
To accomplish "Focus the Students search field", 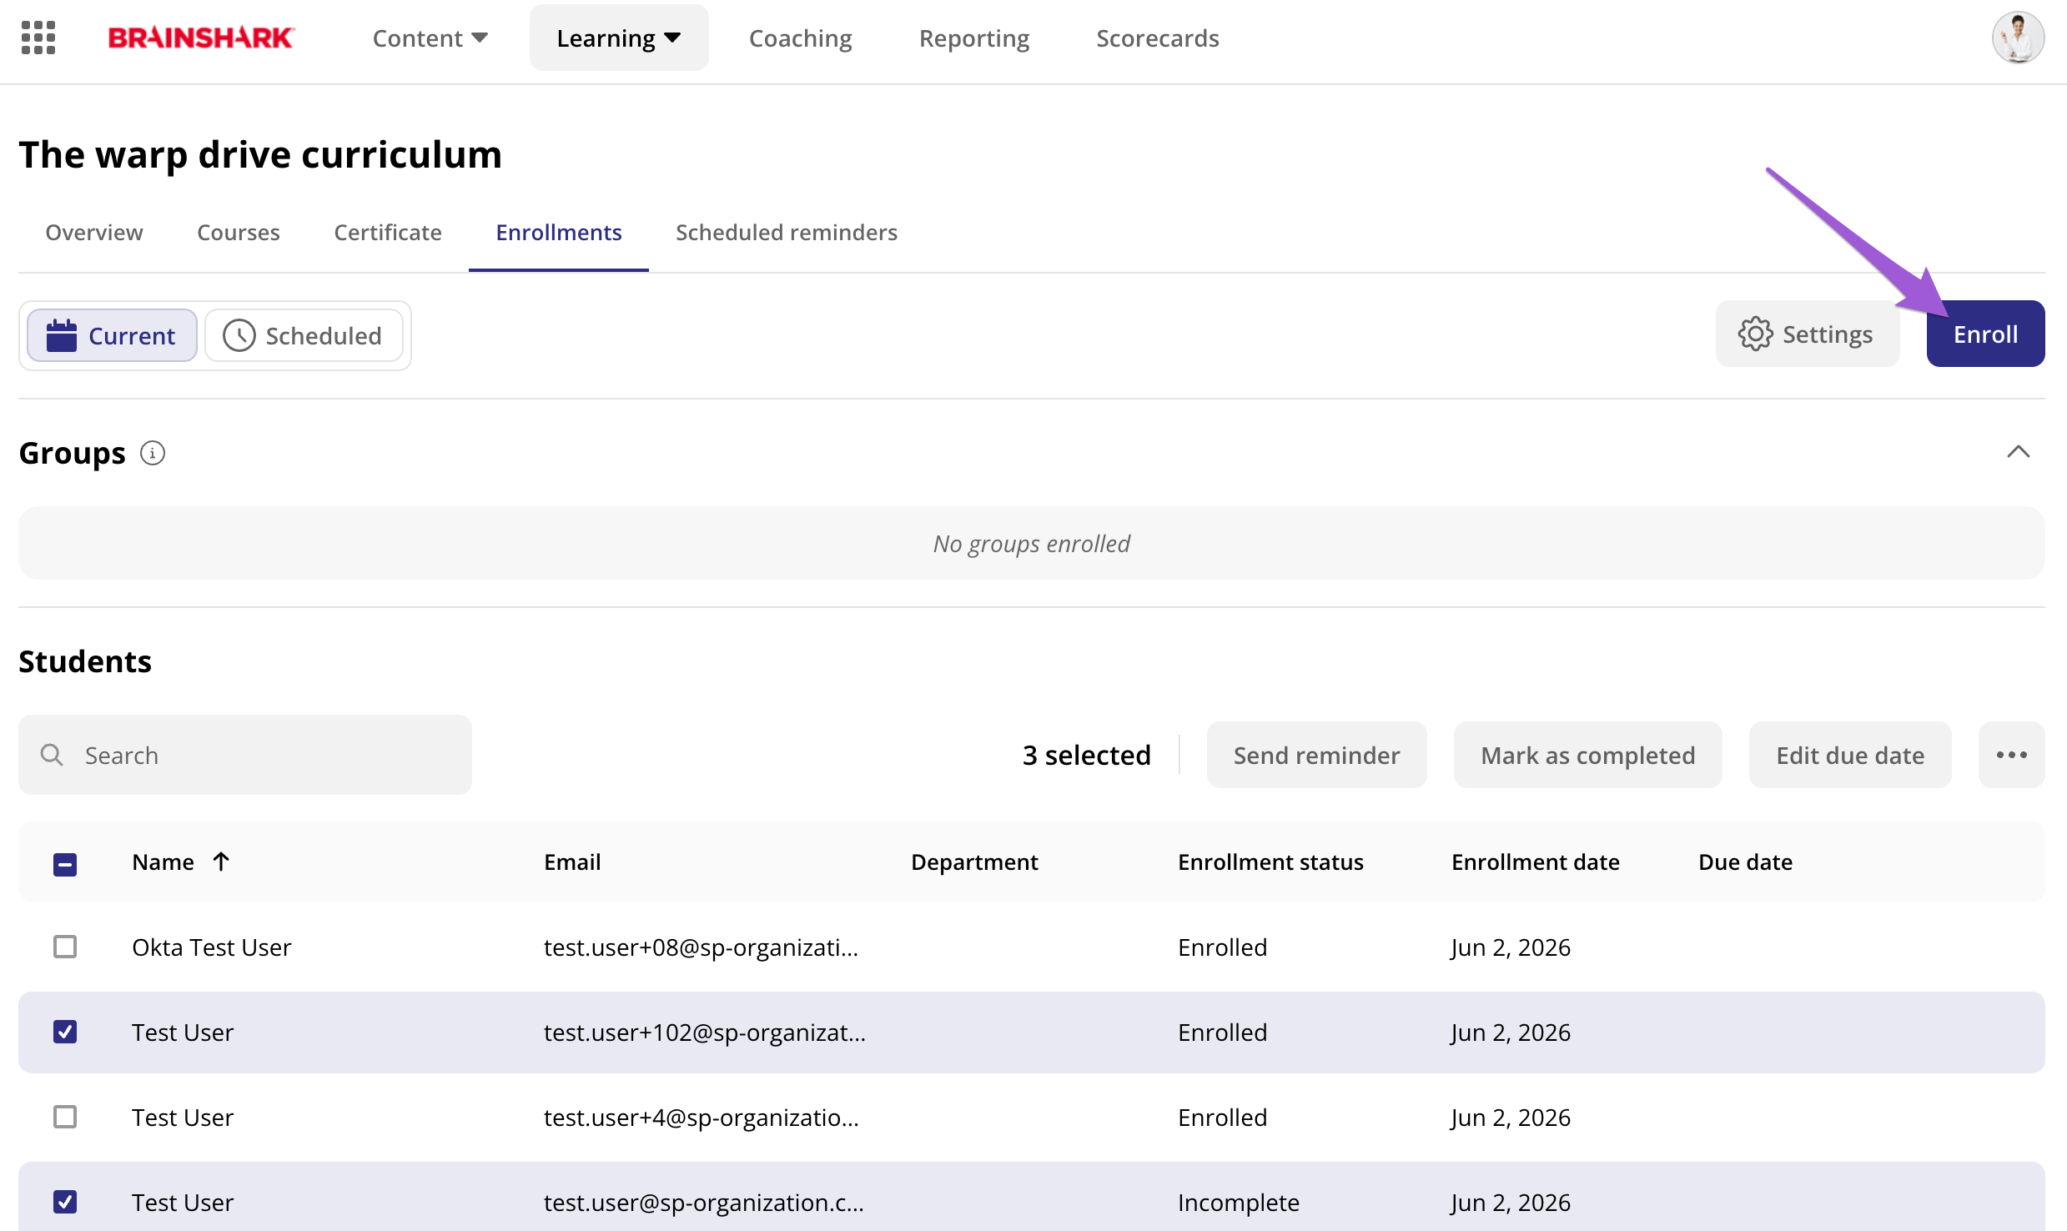I will [245, 755].
